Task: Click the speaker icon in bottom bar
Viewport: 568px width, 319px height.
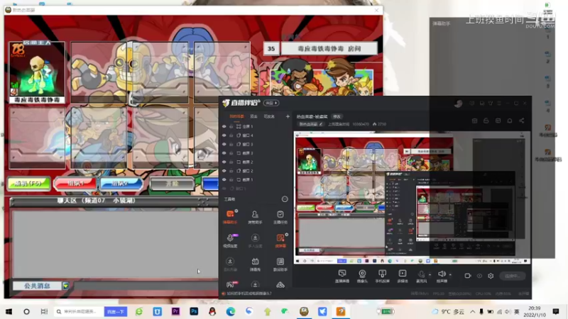Action: [442, 276]
